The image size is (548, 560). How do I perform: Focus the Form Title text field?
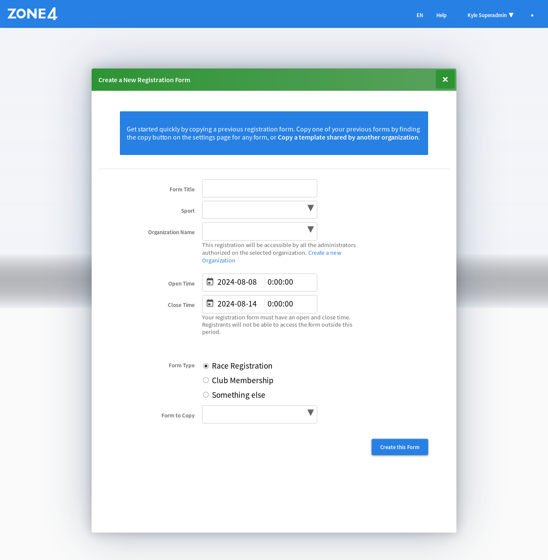tap(259, 188)
